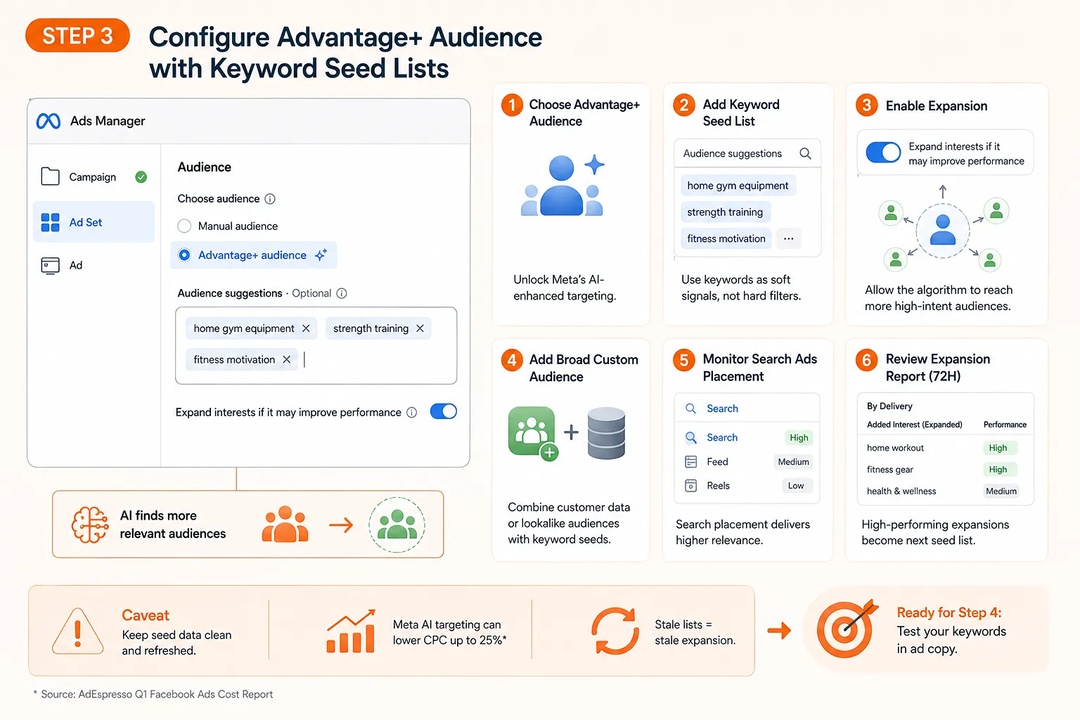Click the 'home workout' row text

(895, 448)
